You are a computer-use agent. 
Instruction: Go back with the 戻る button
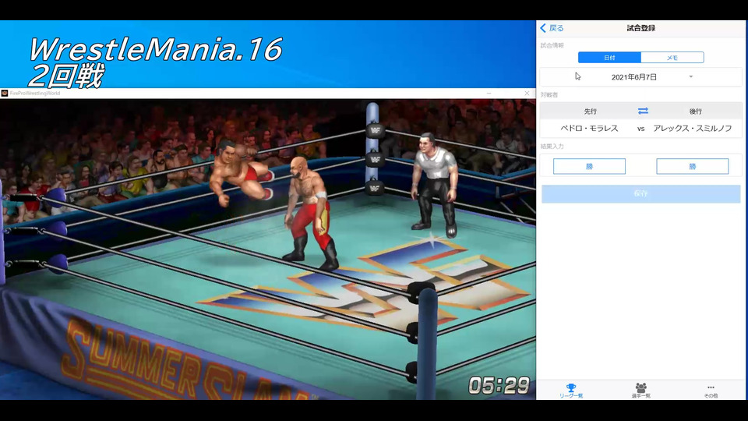click(x=552, y=28)
